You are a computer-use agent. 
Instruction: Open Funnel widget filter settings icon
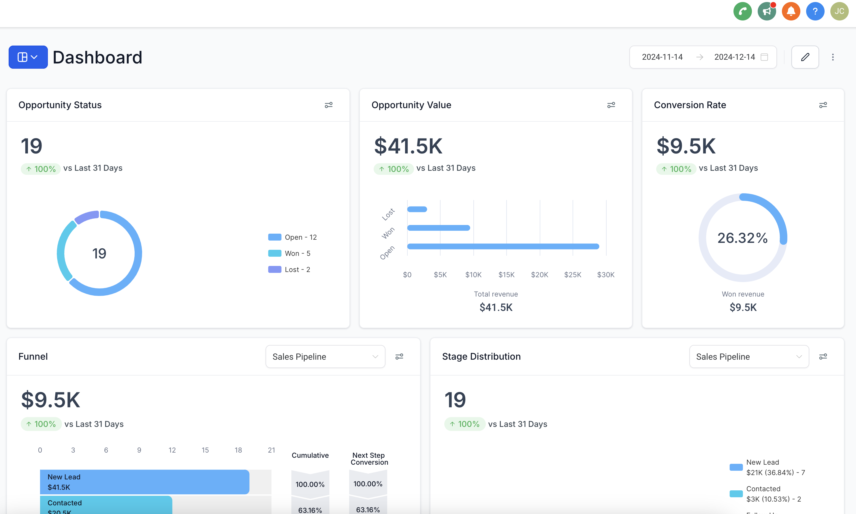399,357
